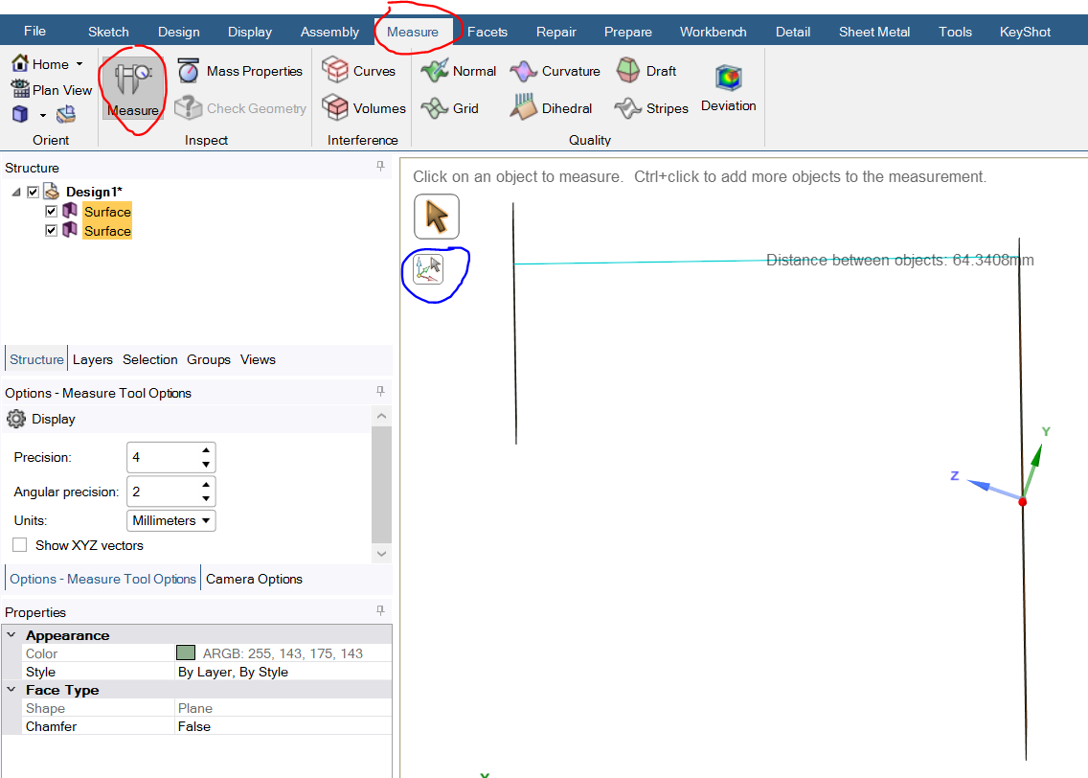
Task: Activate the Grid quality tool
Action: coord(449,108)
